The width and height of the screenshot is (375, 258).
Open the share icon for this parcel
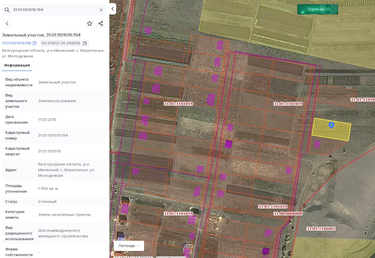point(101,23)
